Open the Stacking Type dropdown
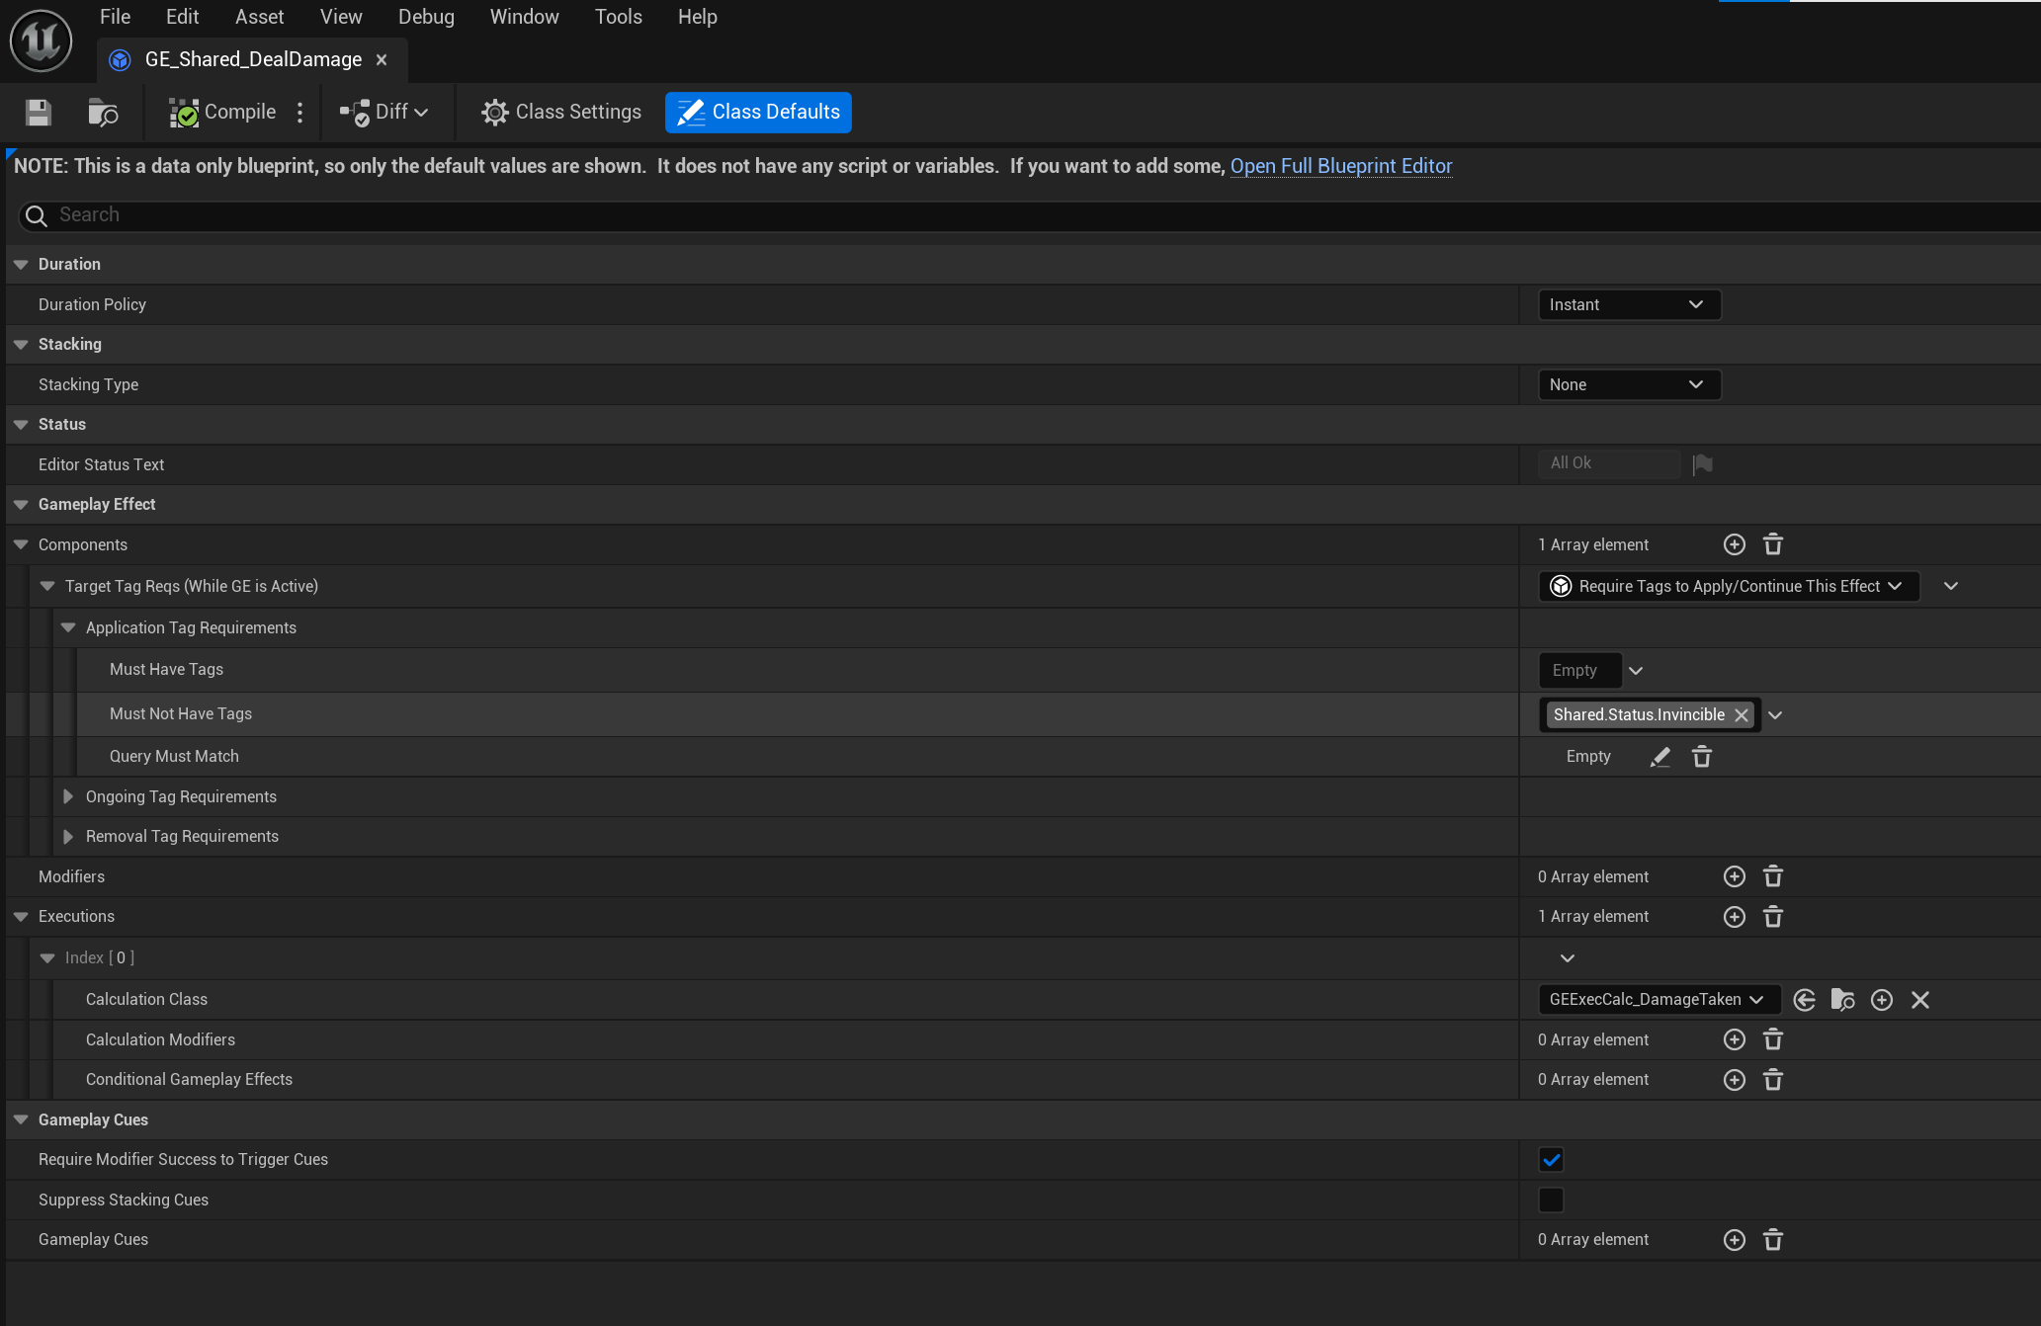The width and height of the screenshot is (2041, 1326). pos(1629,384)
